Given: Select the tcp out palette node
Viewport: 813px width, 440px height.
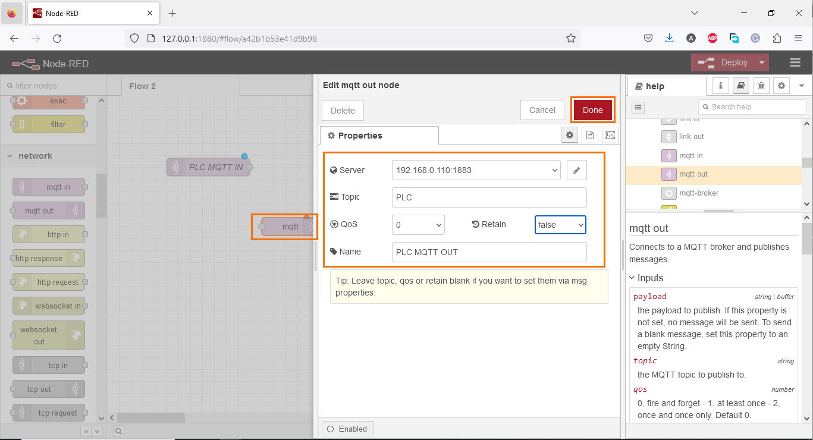Looking at the screenshot, I should [49, 389].
